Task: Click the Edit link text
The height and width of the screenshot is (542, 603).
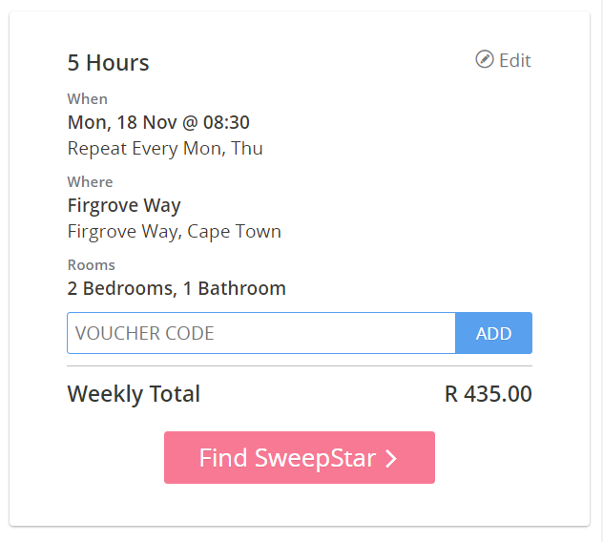Action: 515,60
